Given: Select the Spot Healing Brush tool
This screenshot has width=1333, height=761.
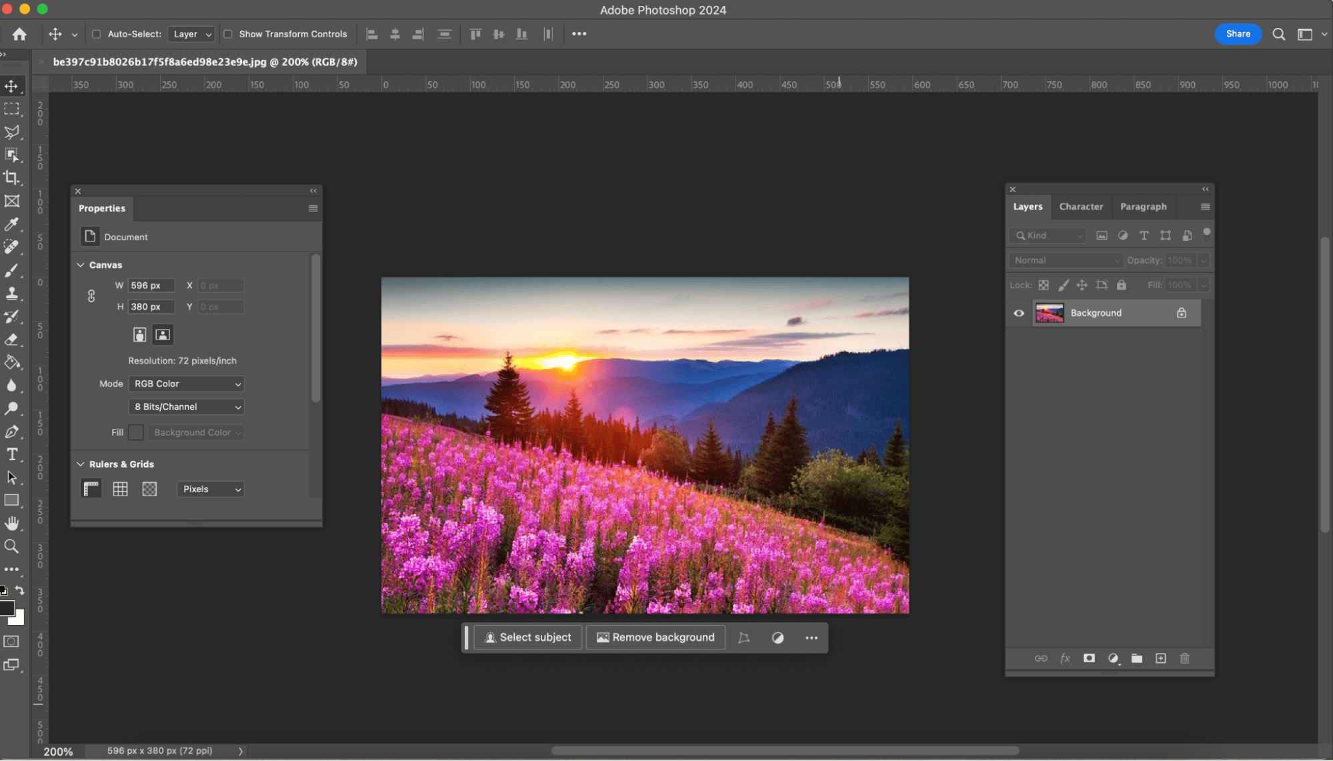Looking at the screenshot, I should click(x=11, y=247).
